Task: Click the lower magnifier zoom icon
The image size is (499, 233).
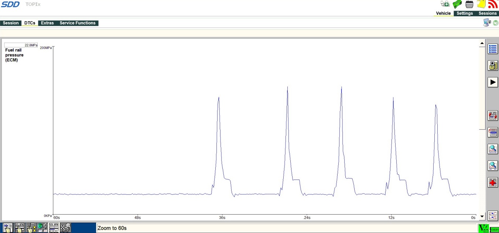Action: click(x=493, y=166)
